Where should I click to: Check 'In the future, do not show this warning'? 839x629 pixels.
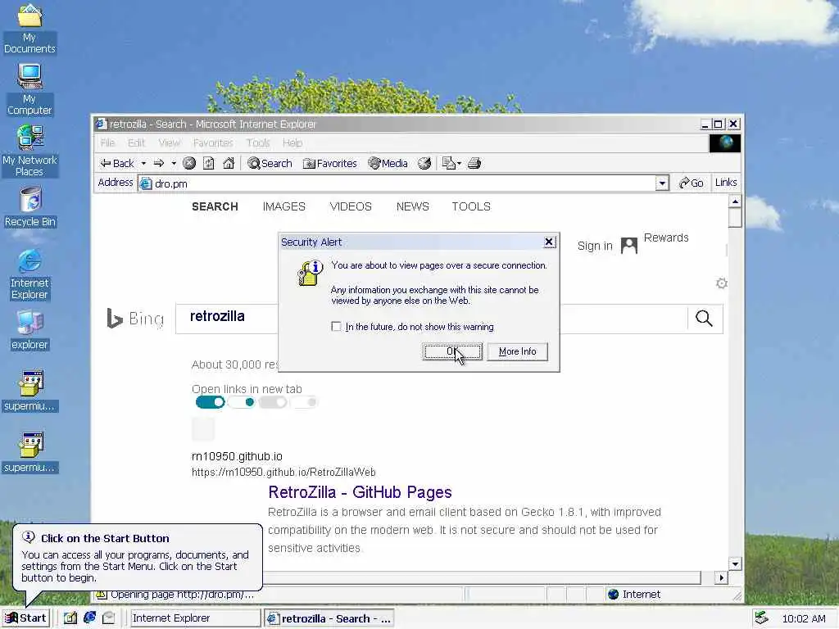(x=336, y=326)
